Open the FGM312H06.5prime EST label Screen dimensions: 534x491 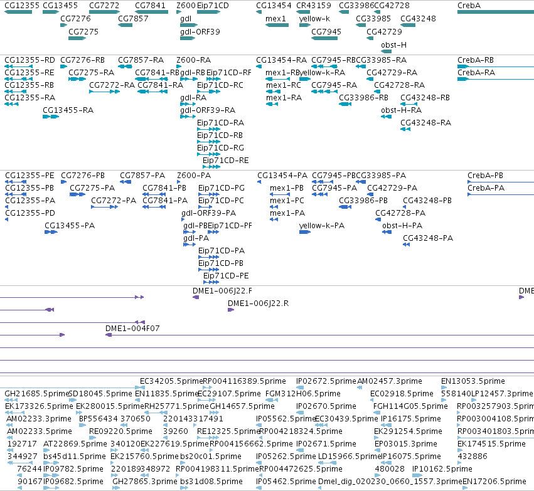point(302,394)
